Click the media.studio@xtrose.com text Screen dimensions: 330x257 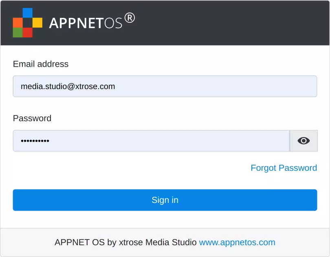pyautogui.click(x=68, y=86)
